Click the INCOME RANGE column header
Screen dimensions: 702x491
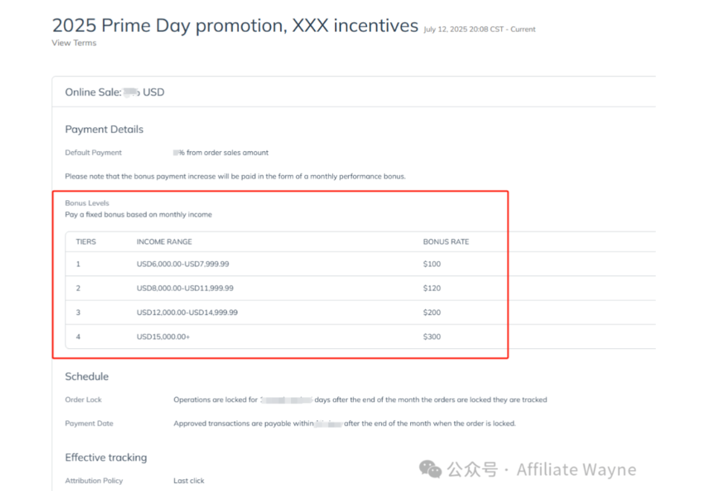click(165, 242)
